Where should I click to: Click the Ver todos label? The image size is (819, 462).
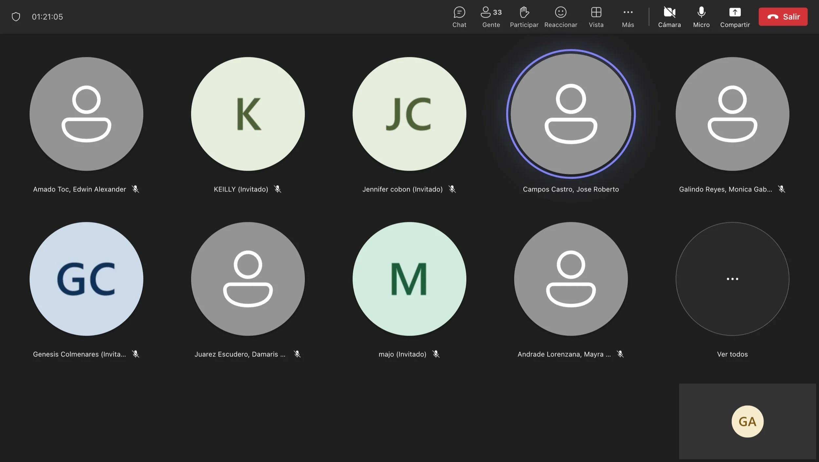732,354
